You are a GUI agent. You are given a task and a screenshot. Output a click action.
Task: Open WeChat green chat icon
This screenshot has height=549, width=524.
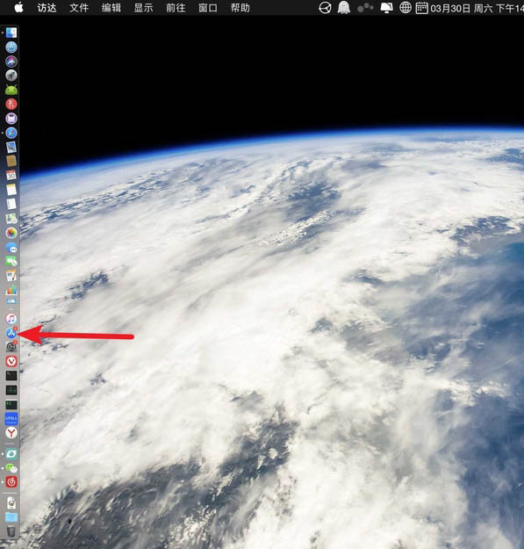[11, 468]
